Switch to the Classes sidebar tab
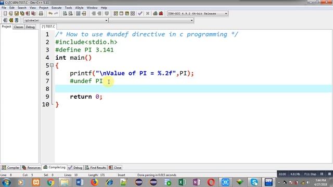 click(x=19, y=27)
